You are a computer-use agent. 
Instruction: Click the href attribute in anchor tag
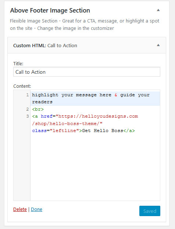(x=47, y=116)
